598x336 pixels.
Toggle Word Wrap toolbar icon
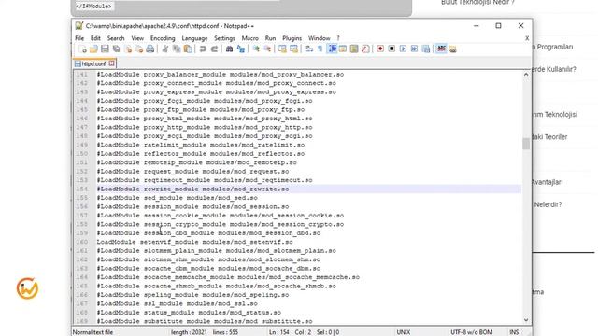[x=309, y=49]
